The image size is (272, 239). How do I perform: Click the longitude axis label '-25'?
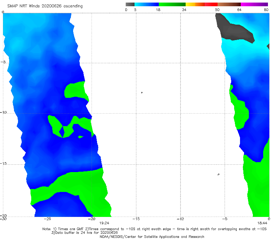pos(47,219)
